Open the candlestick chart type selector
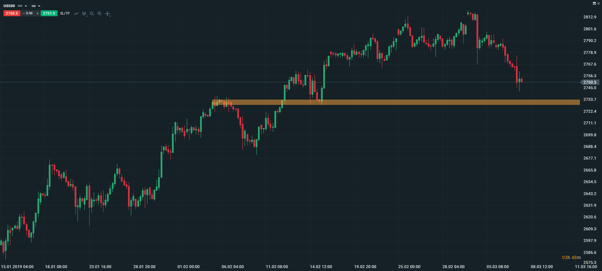The height and width of the screenshot is (271, 602). 84,14
